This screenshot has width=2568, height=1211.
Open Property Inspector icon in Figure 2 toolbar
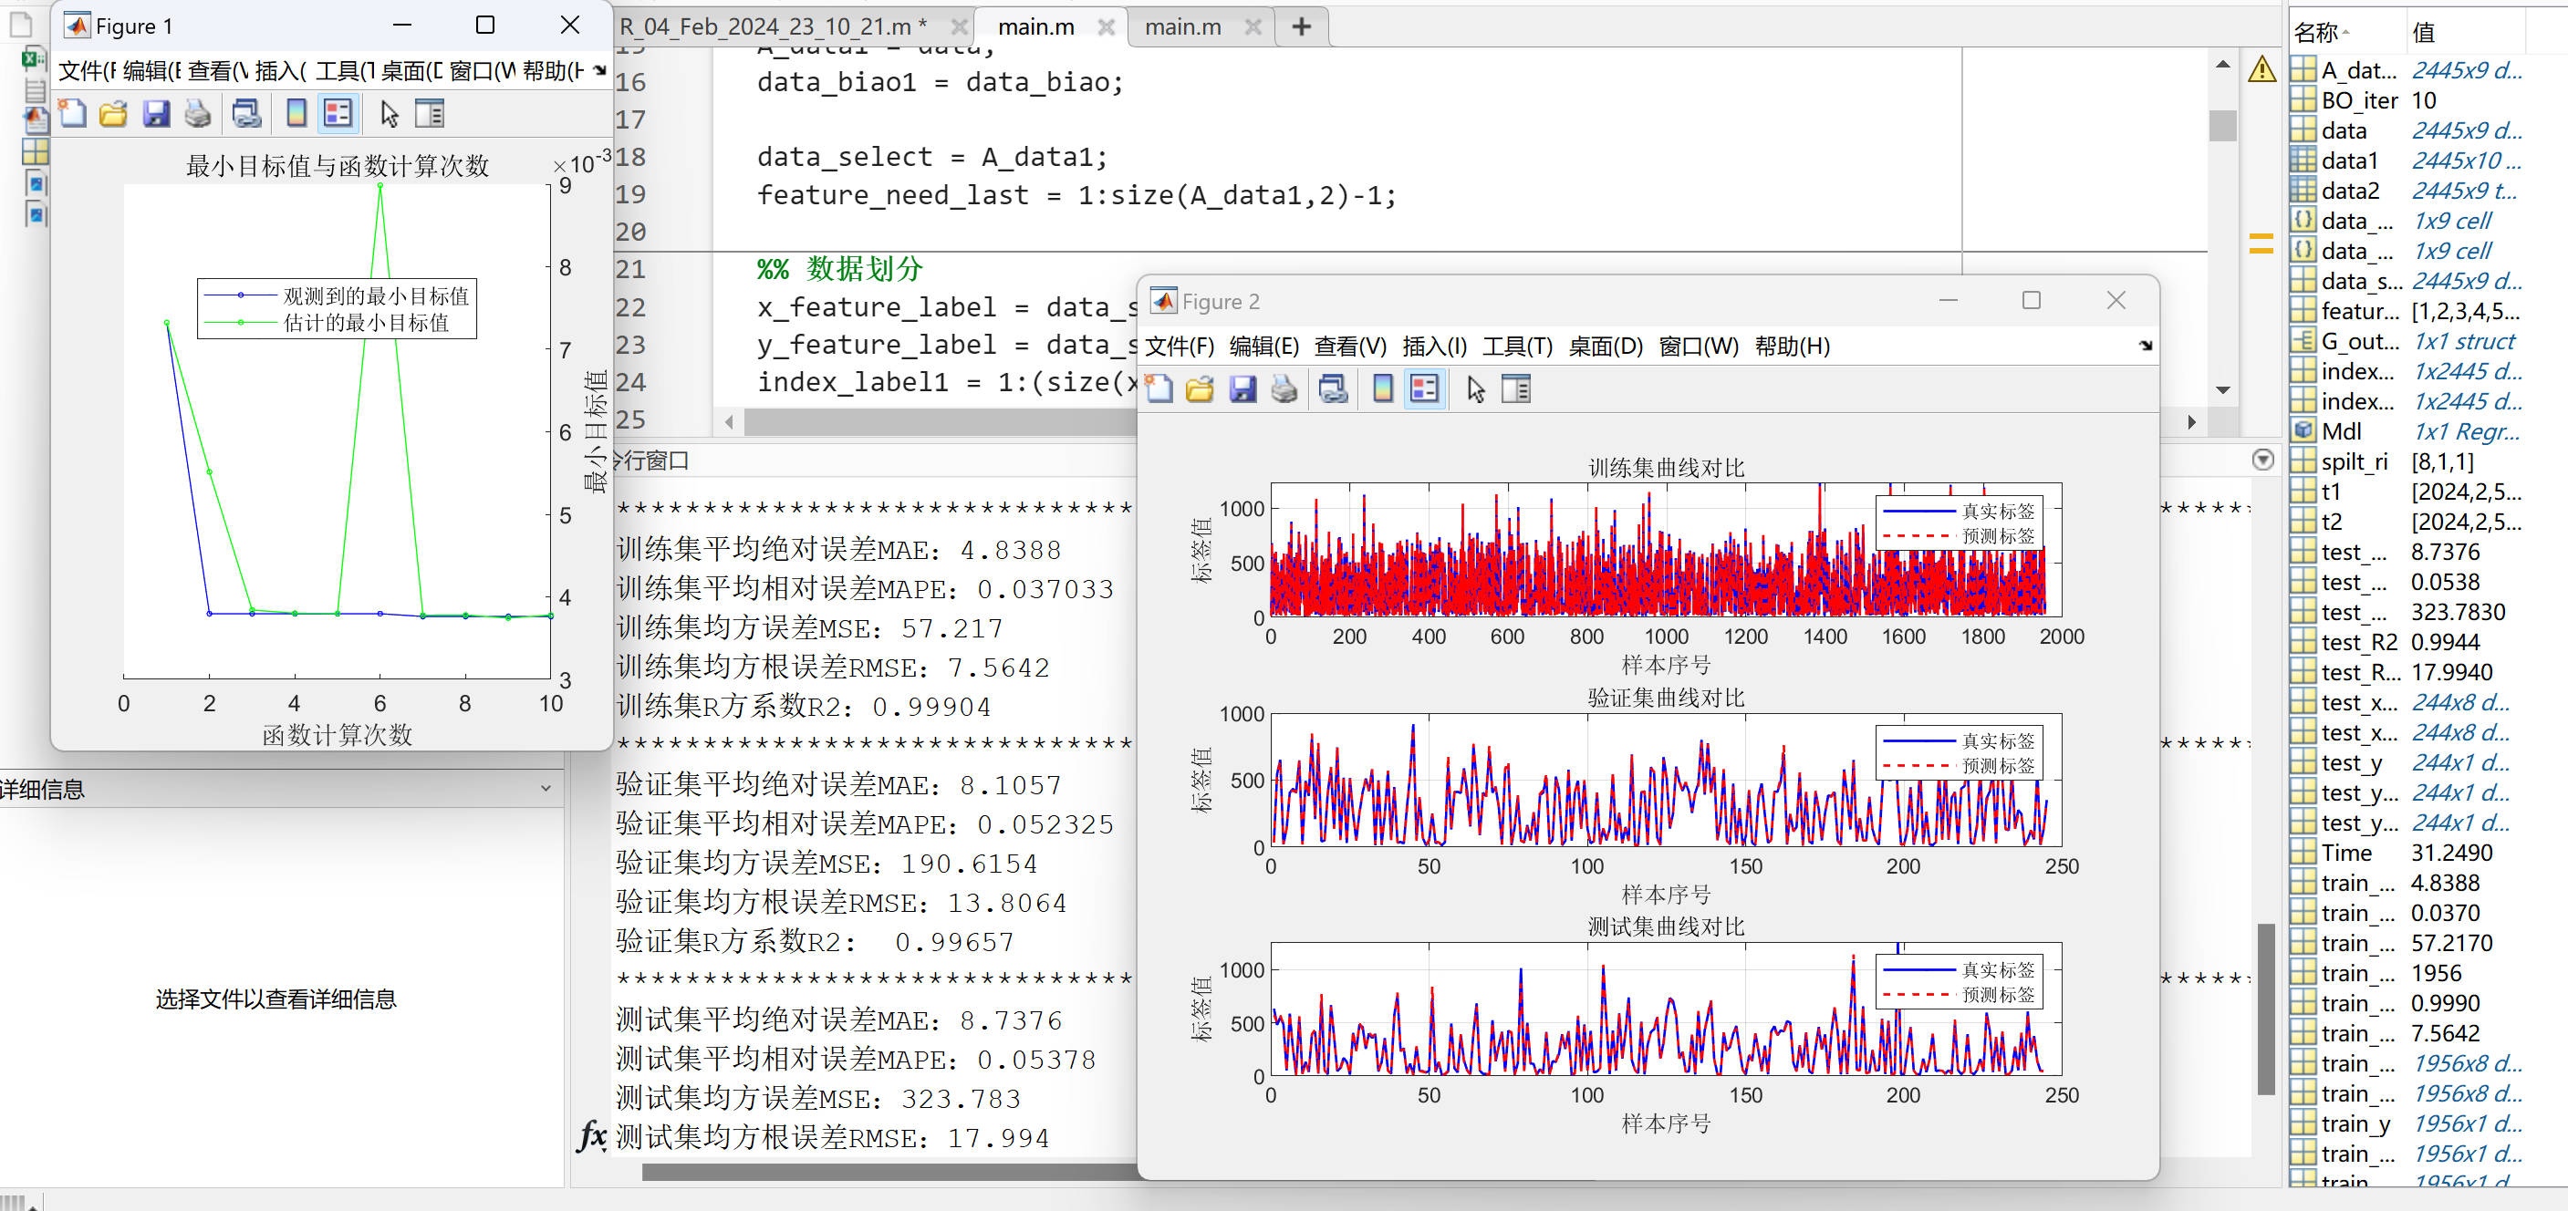[1515, 388]
